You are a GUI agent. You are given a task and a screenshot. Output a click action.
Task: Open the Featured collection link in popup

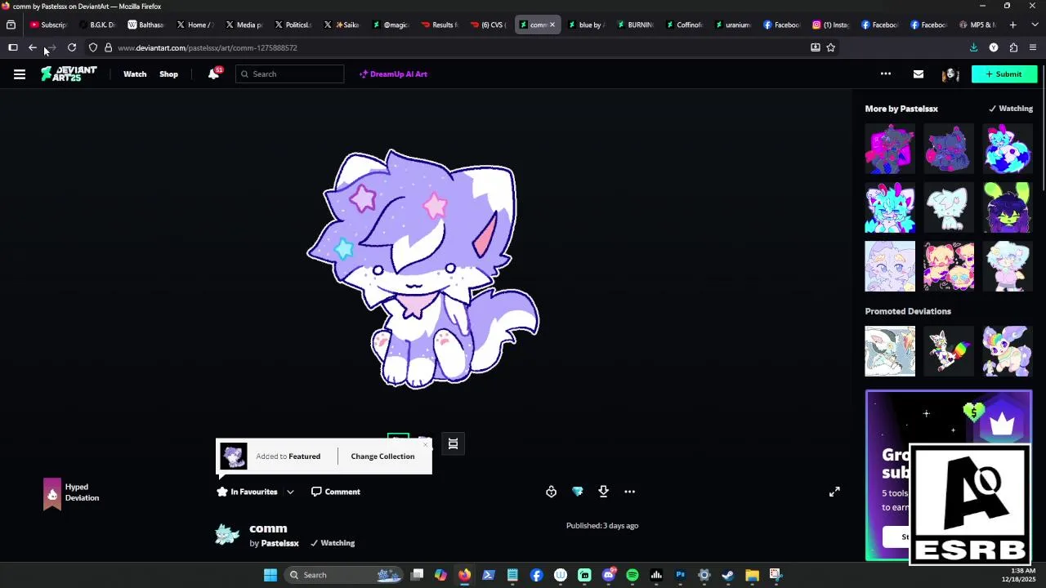(304, 457)
